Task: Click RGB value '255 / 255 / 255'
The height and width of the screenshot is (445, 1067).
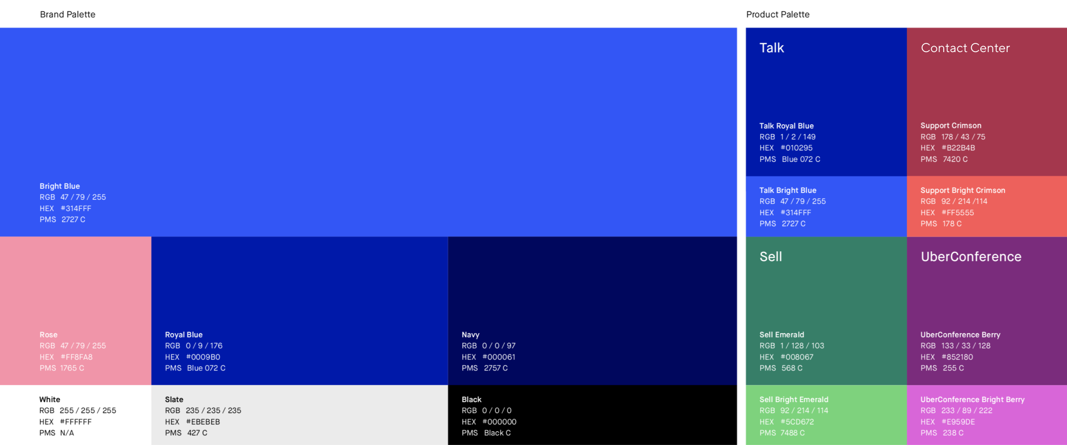Action: point(88,411)
